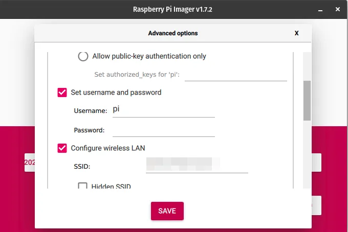Minimize the Raspberry Pi Imager window
Viewport: 348px width, 232px height.
click(319, 9)
